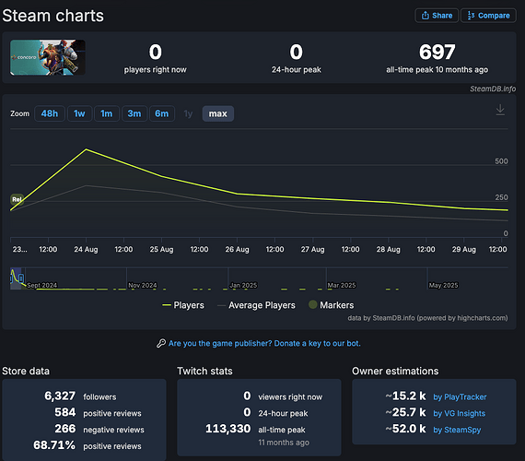Viewport: 525px width, 461px height.
Task: Select the 1m zoom option
Action: (107, 113)
